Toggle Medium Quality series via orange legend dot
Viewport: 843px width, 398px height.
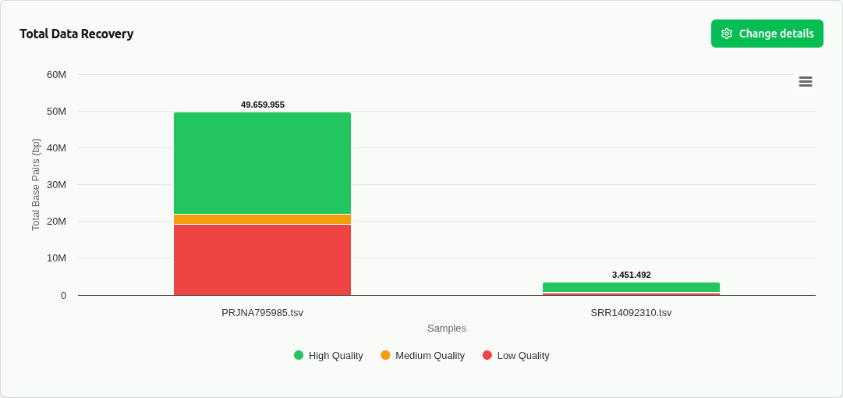pyautogui.click(x=385, y=355)
